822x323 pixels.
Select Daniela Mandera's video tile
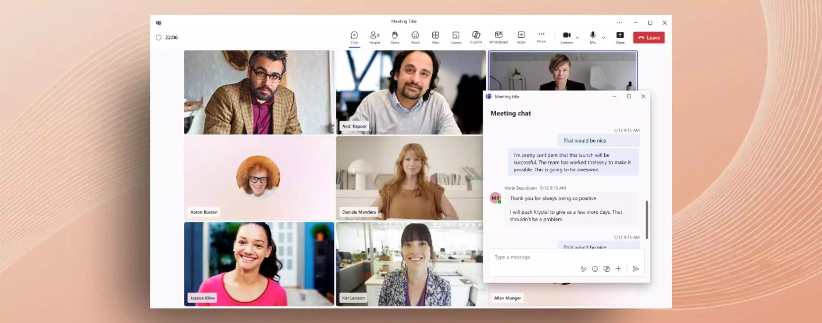(x=409, y=178)
